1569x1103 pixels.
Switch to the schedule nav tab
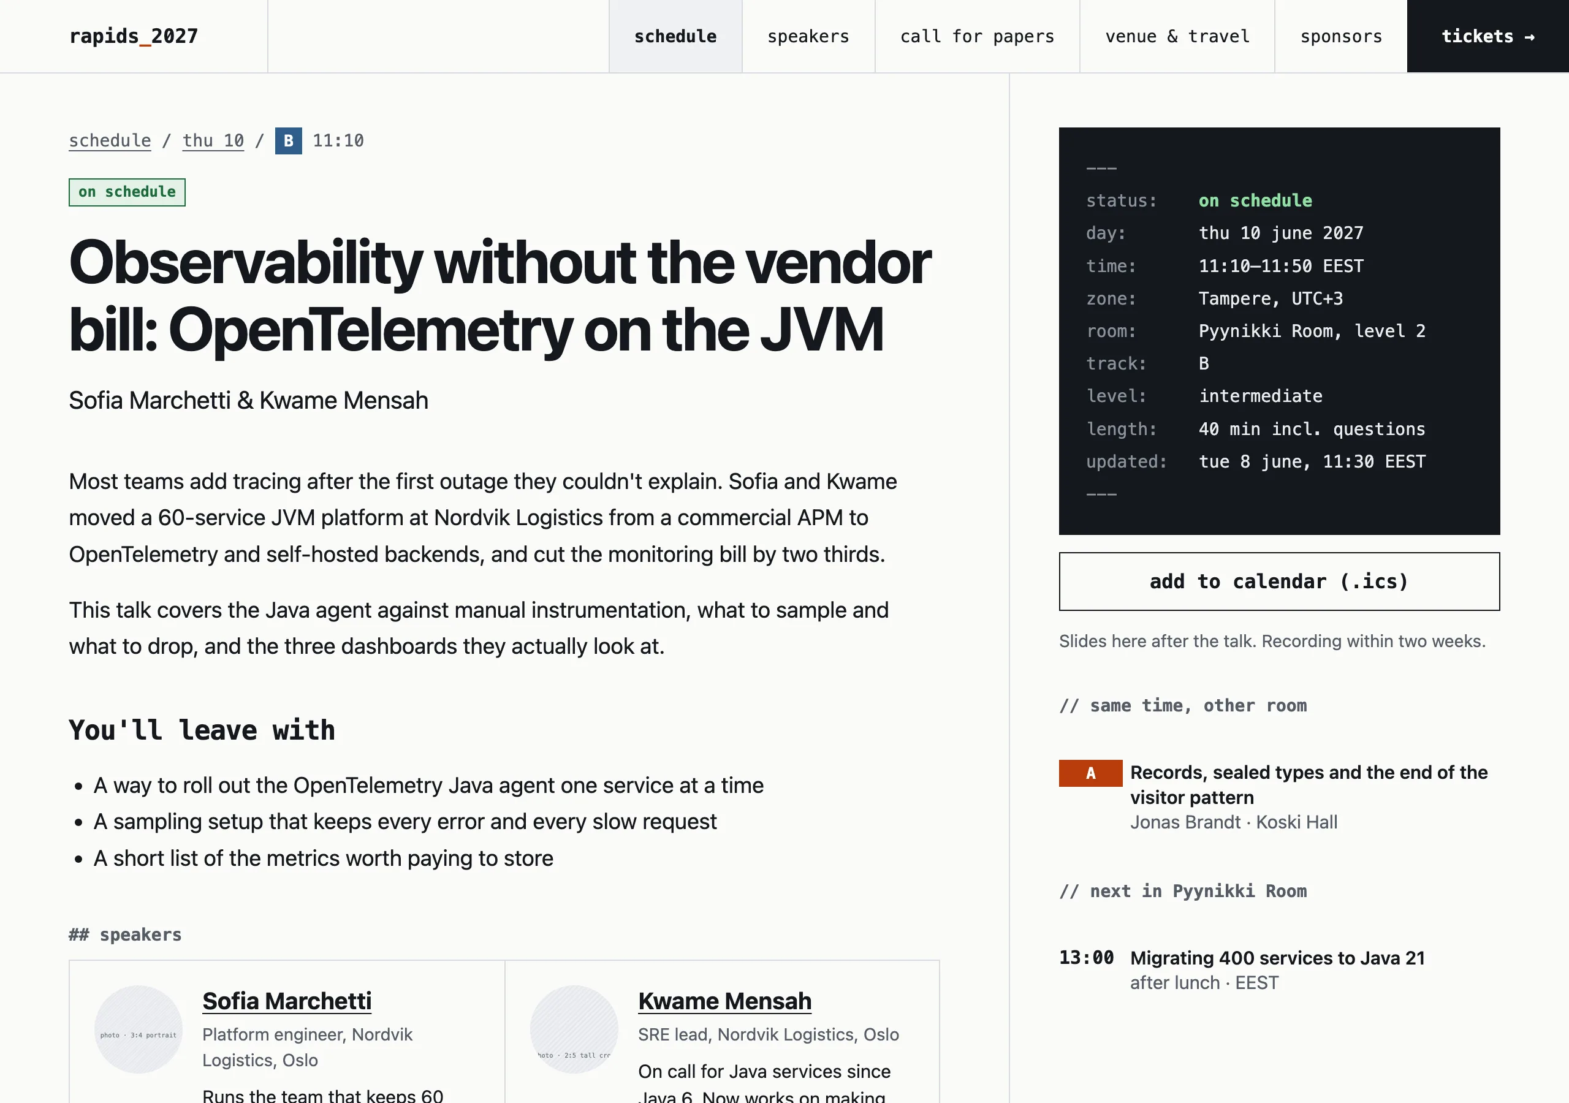click(x=675, y=36)
